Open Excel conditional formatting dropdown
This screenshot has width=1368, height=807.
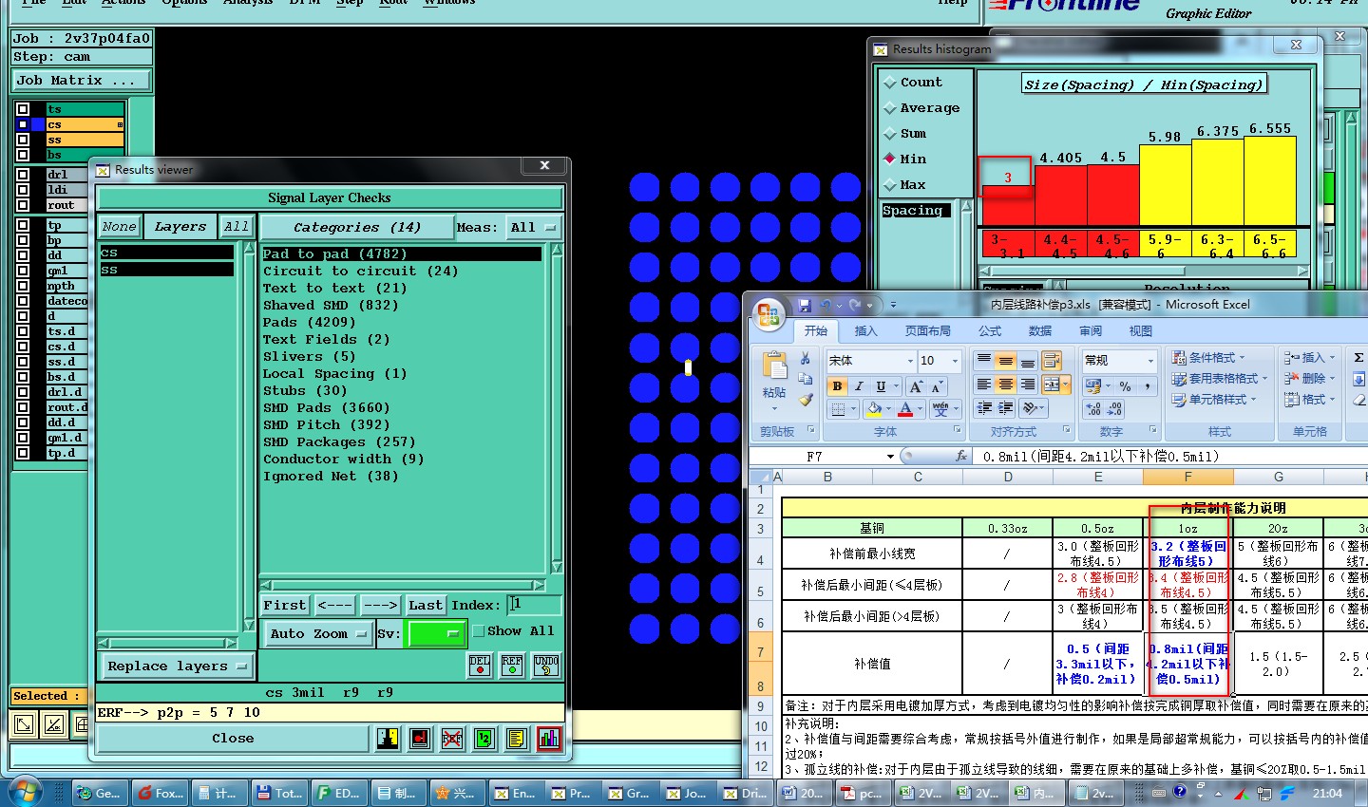click(x=1208, y=358)
